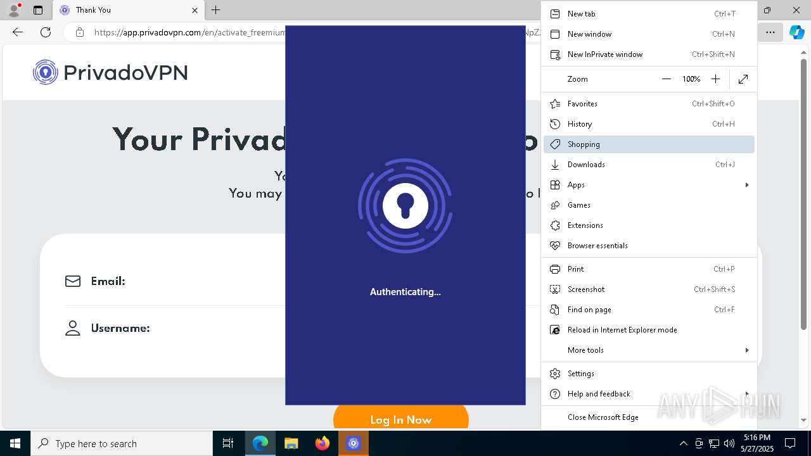Open Favorites from menu

click(649, 104)
